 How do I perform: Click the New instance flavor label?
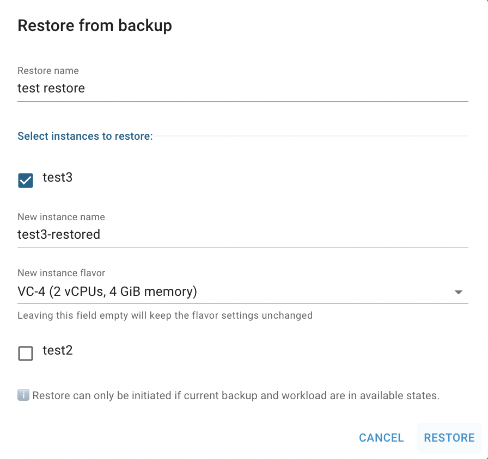(x=62, y=273)
